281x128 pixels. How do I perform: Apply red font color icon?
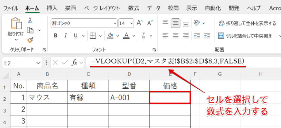pyautogui.click(x=127, y=36)
